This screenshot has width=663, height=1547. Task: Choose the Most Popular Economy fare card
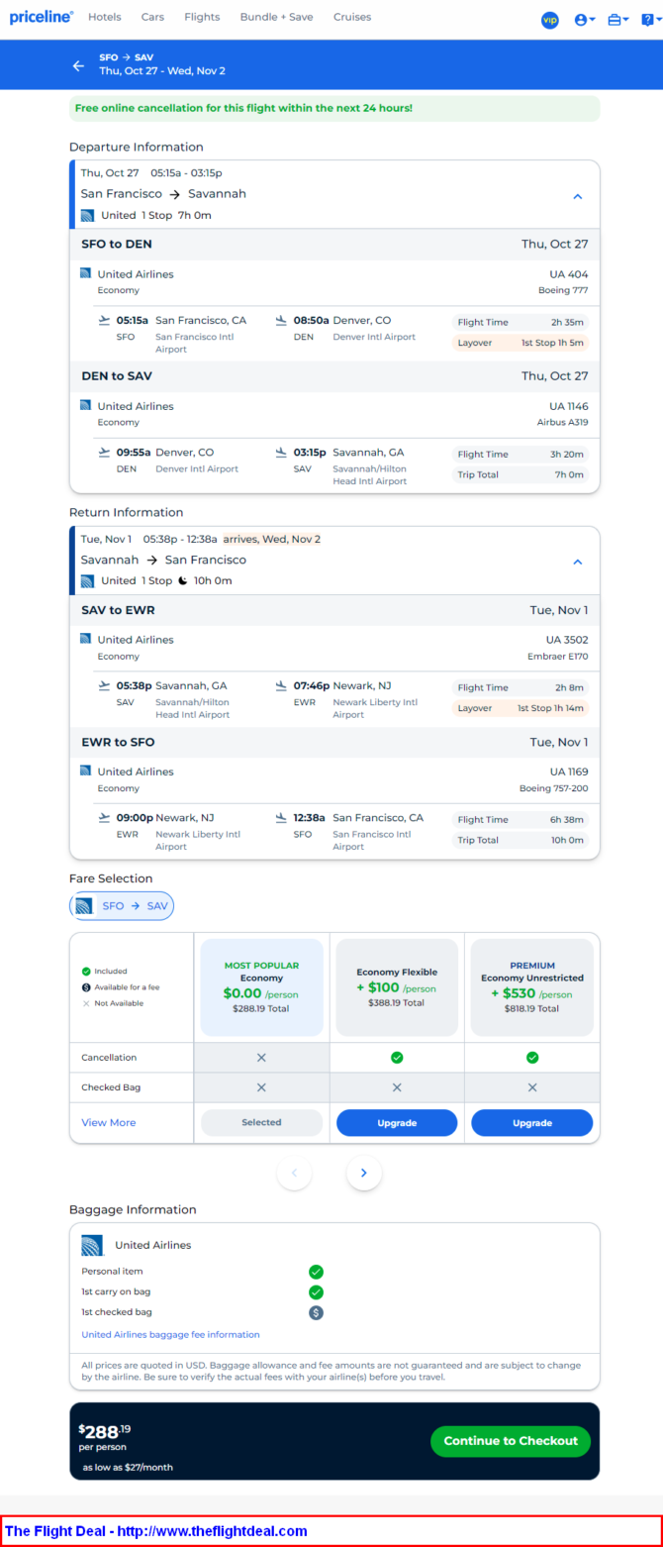(x=261, y=987)
